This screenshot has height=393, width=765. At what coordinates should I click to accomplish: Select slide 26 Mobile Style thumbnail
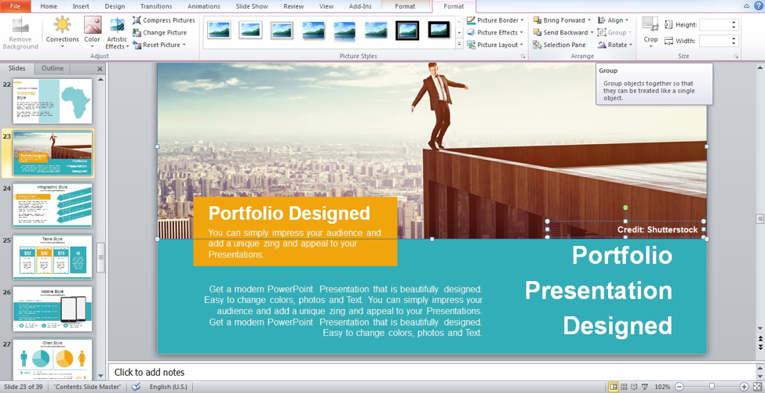tap(53, 308)
